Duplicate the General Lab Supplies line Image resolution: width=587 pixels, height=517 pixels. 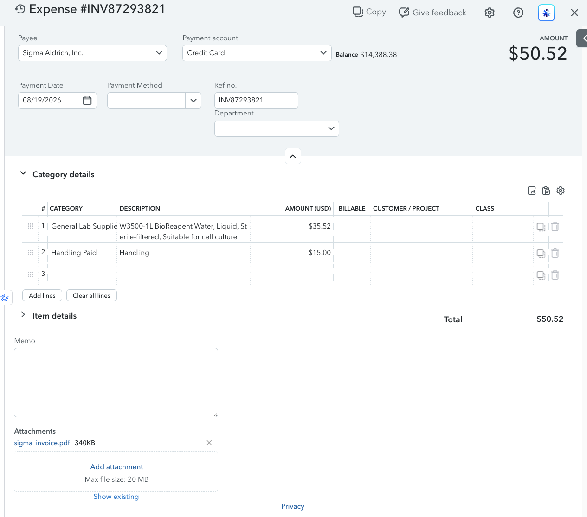point(541,227)
